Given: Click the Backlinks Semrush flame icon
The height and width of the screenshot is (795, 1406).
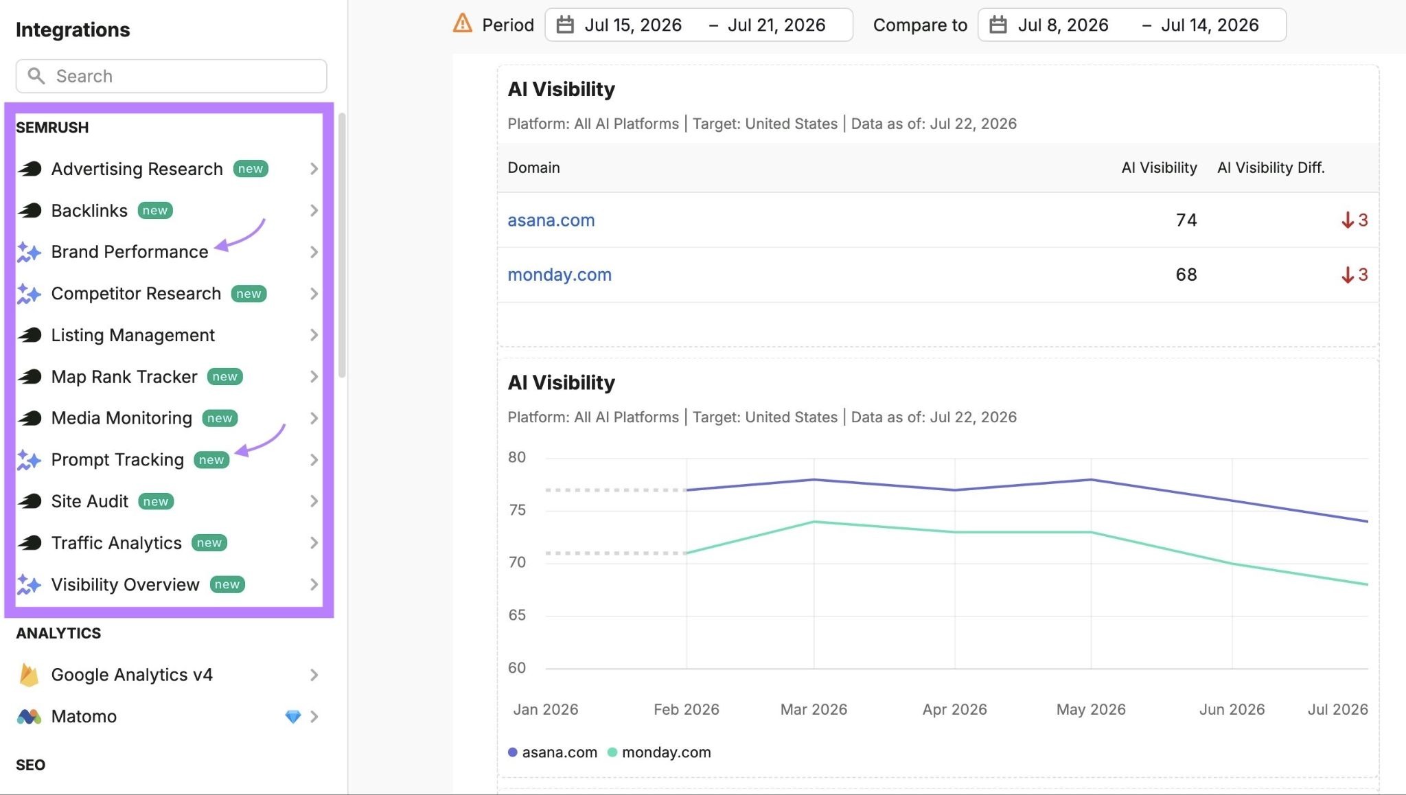Looking at the screenshot, I should click(x=30, y=210).
